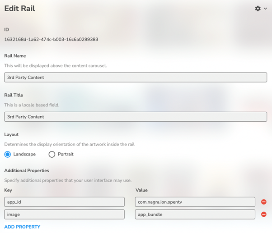Focus the app_bundle value field

click(195, 215)
